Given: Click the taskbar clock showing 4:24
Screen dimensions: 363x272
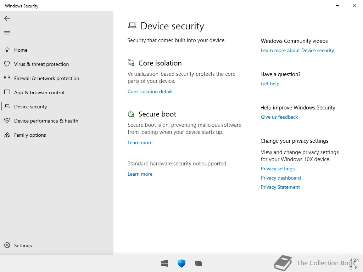Looking at the screenshot, I should (x=354, y=260).
